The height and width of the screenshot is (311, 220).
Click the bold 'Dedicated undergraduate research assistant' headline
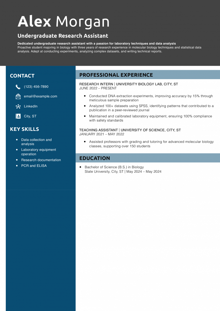pyautogui.click(x=97, y=43)
